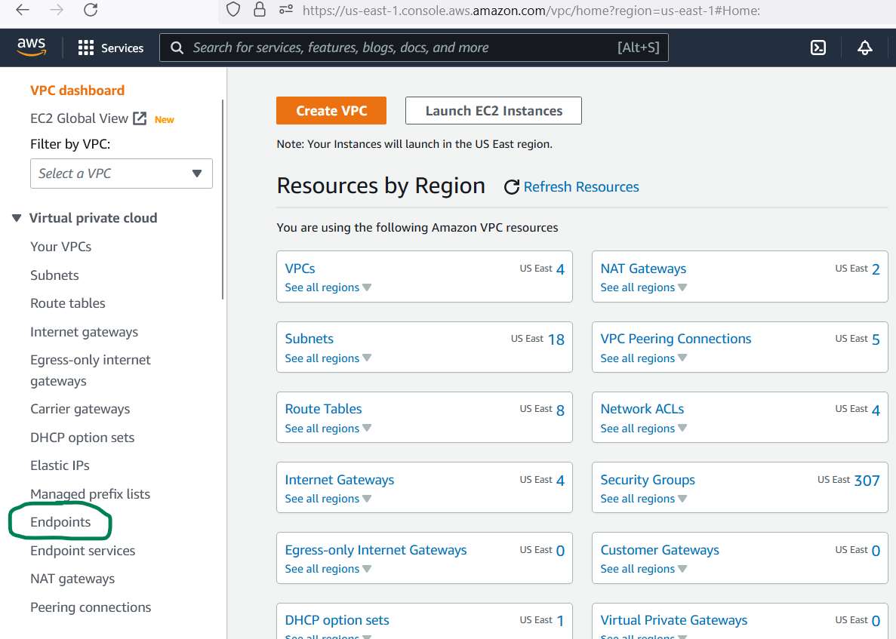Expand See all regions under Customer Gateways
This screenshot has height=639, width=896.
click(x=643, y=569)
